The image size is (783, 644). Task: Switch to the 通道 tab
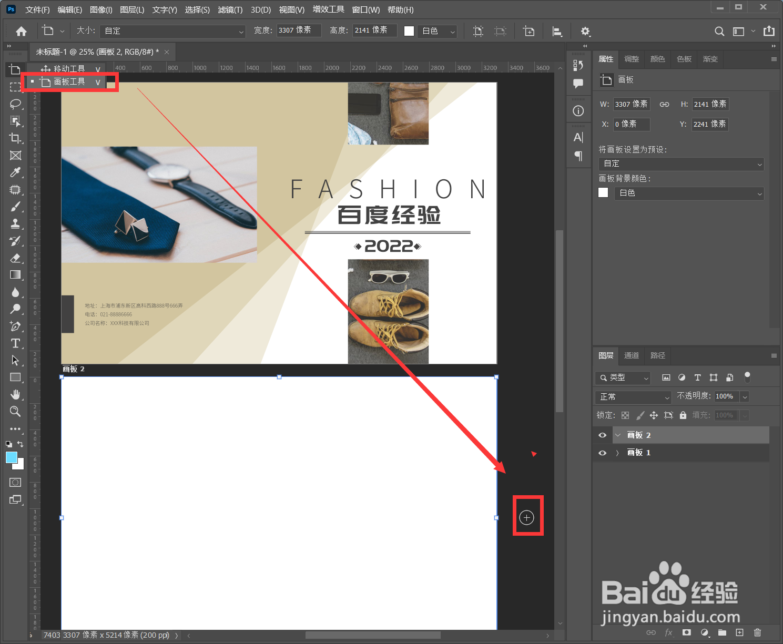(632, 356)
